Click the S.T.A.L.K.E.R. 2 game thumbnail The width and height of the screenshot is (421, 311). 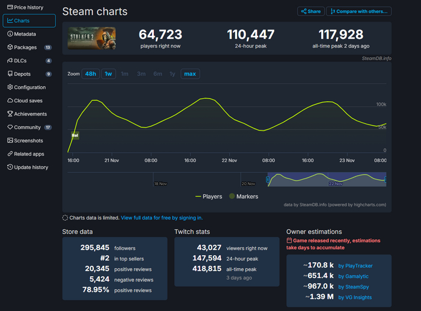[92, 38]
